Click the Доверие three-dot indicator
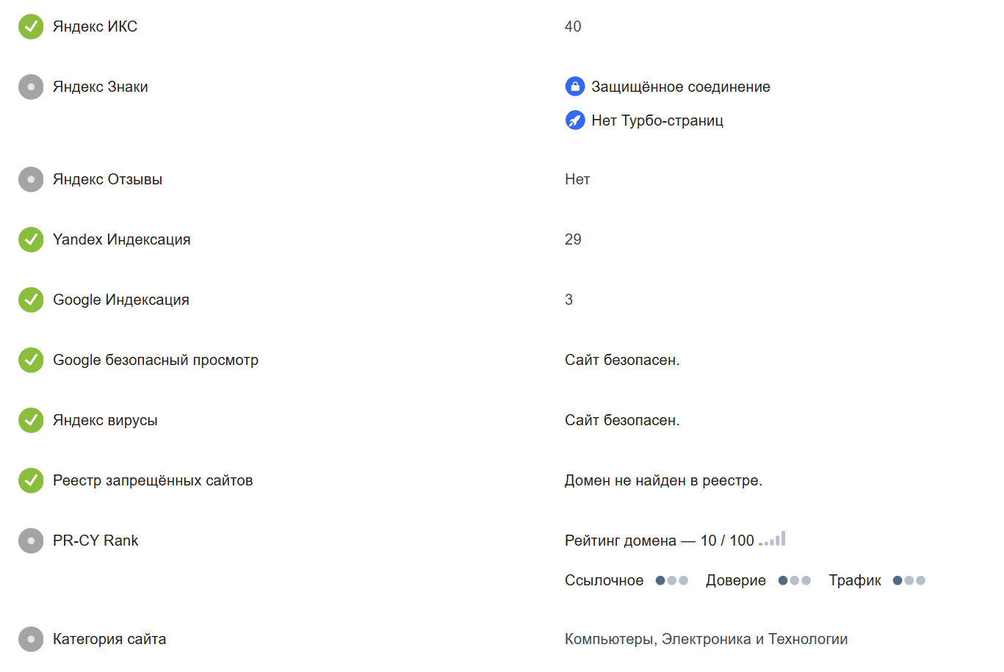 click(794, 580)
